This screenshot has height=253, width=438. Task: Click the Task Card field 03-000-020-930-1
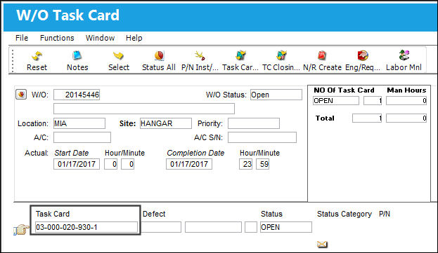pos(86,227)
